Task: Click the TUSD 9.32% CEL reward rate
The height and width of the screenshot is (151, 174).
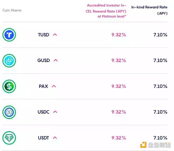Action: [119, 35]
